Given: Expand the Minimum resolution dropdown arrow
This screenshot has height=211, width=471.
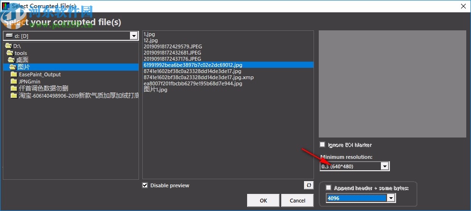Looking at the screenshot, I should click(x=385, y=166).
